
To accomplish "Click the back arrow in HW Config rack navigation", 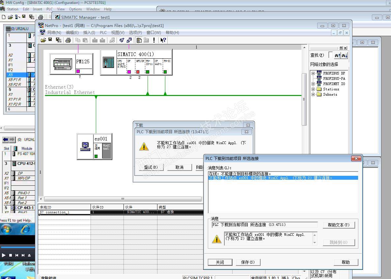I will [6, 139].
